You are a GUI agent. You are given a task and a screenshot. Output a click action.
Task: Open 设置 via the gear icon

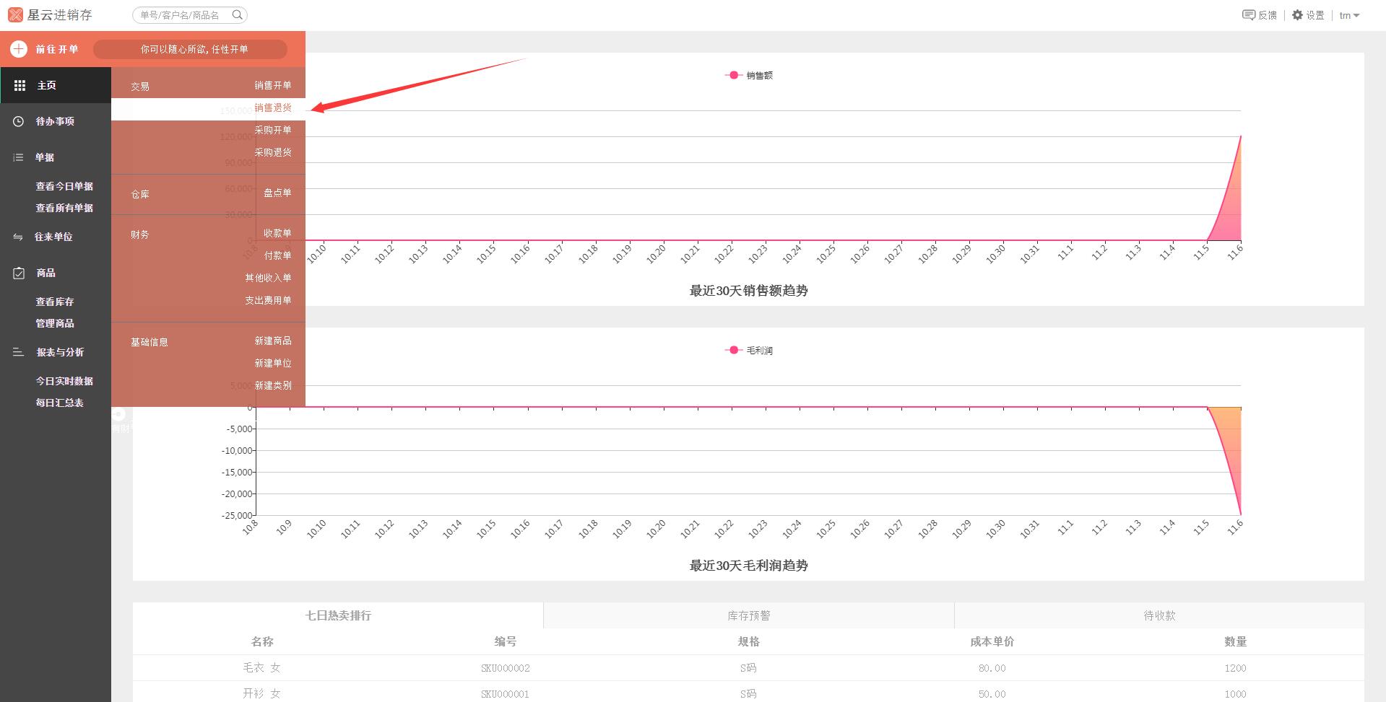[1297, 15]
